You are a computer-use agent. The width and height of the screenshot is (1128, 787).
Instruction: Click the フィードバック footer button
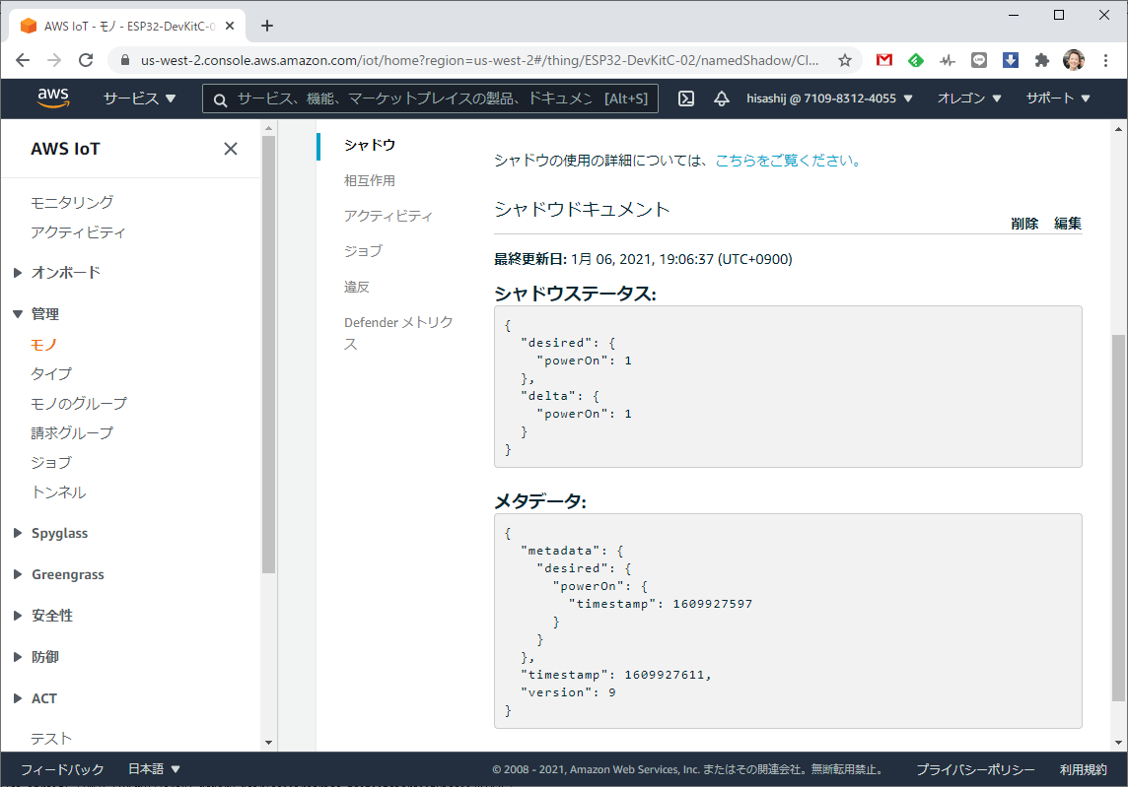[62, 769]
